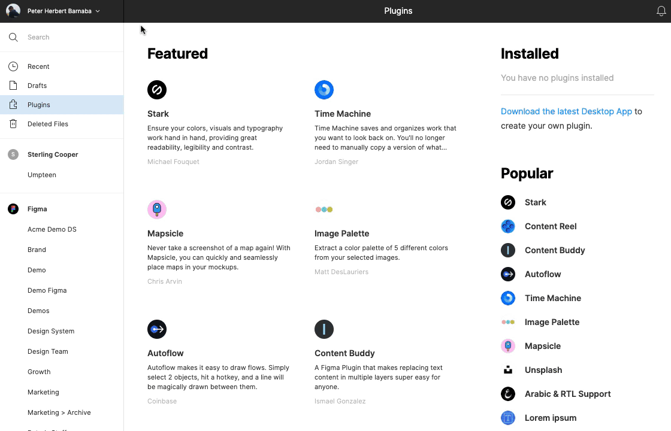Screen dimensions: 671x431
Task: Open the Unsplash icon in Popular
Action: tap(508, 370)
